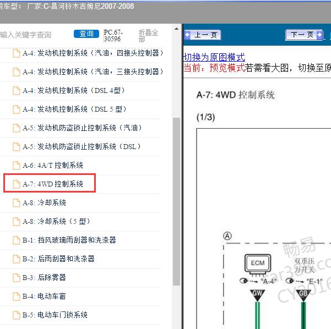
Task: Click document icon beside A-4 DSL 4型
Action: click(17, 91)
